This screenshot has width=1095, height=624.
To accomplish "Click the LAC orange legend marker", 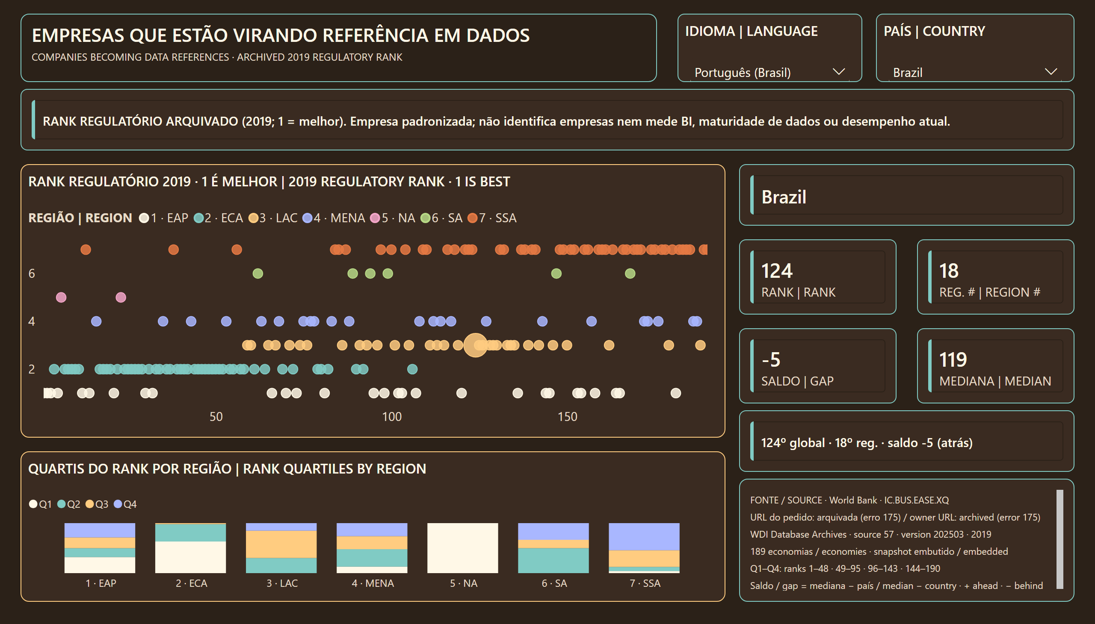I will pos(253,218).
